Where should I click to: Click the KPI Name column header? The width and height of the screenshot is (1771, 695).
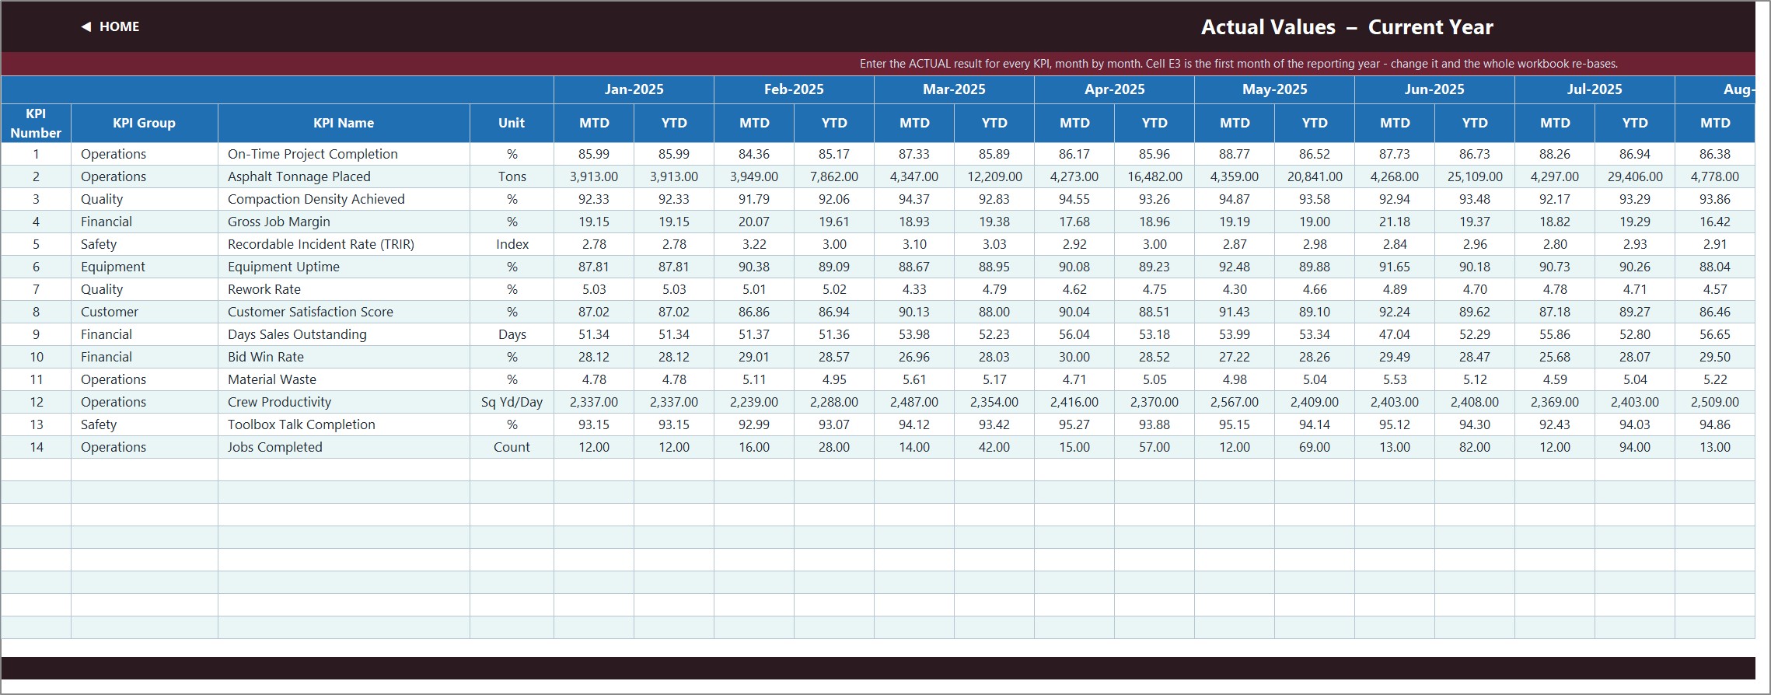pyautogui.click(x=344, y=123)
